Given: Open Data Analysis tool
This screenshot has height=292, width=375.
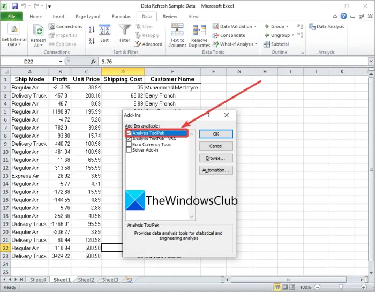Looking at the screenshot, I should click(x=326, y=27).
